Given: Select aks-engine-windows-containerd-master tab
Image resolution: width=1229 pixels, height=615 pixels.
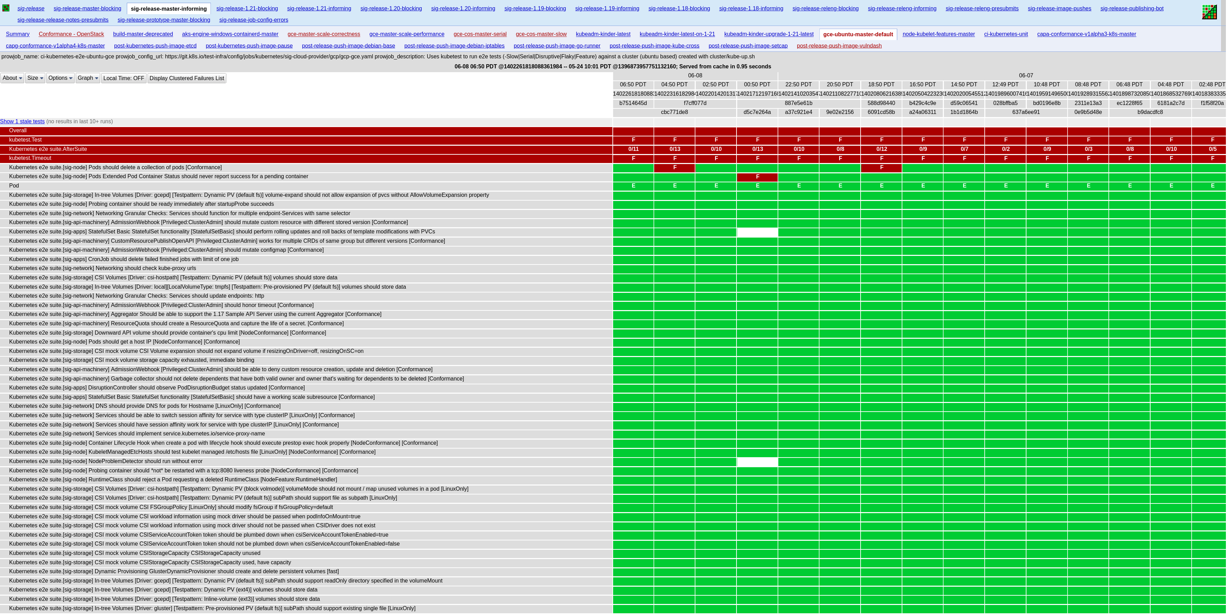Looking at the screenshot, I should pos(230,34).
